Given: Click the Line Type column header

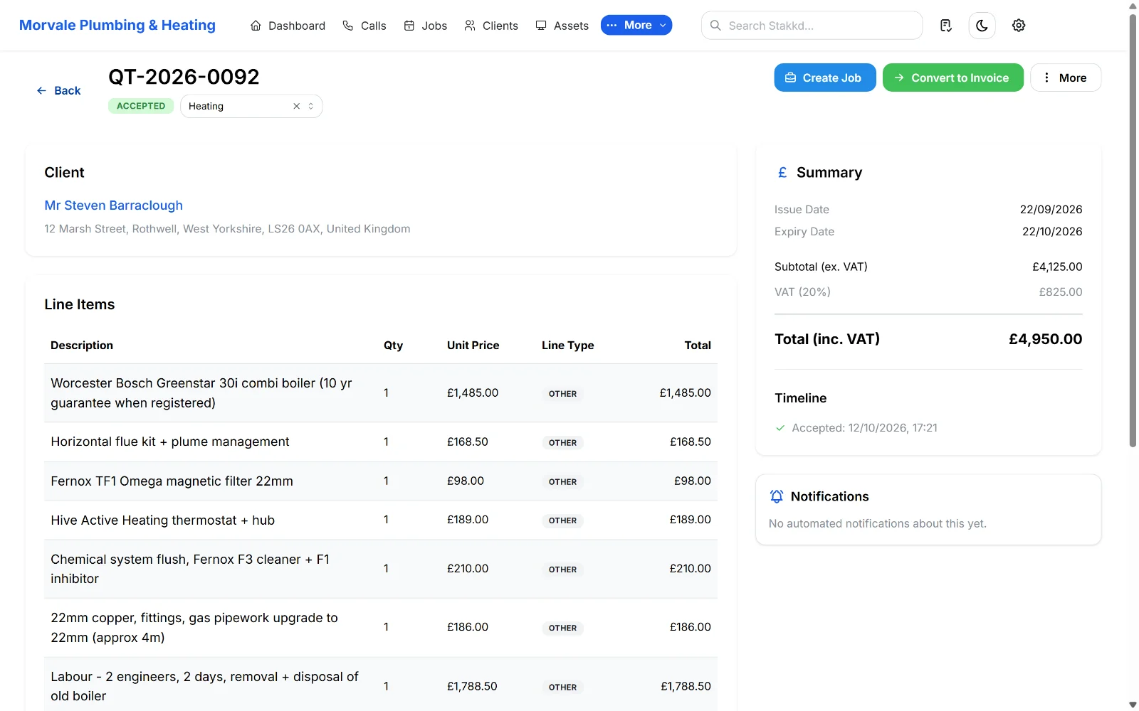Looking at the screenshot, I should tap(567, 346).
